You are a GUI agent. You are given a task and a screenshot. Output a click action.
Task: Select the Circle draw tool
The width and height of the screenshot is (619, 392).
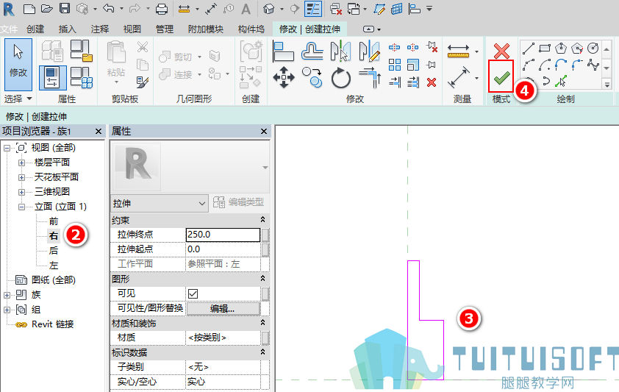(593, 48)
